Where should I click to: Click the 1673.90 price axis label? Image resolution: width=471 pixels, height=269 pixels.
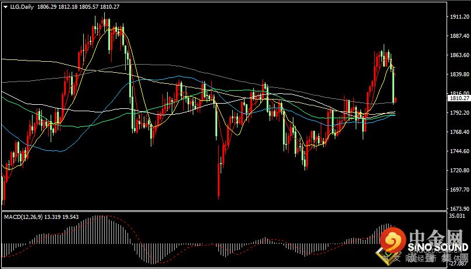point(459,208)
